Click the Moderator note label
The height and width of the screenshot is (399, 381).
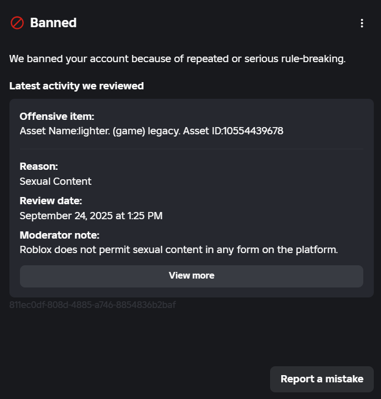click(59, 235)
